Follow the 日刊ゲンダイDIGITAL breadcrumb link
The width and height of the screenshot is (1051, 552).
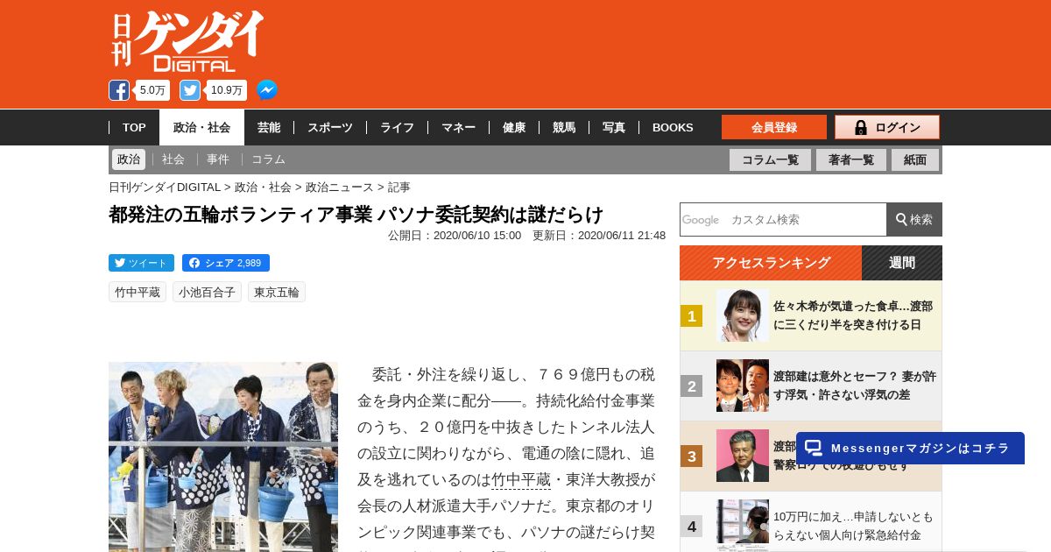(x=165, y=187)
